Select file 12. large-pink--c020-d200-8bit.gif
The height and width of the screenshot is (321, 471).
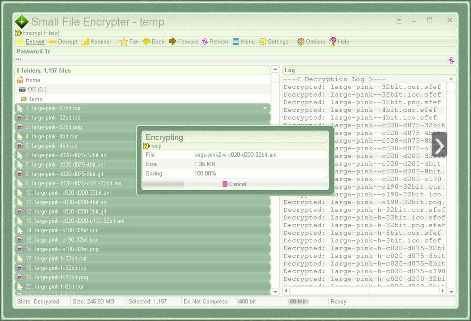click(143, 212)
